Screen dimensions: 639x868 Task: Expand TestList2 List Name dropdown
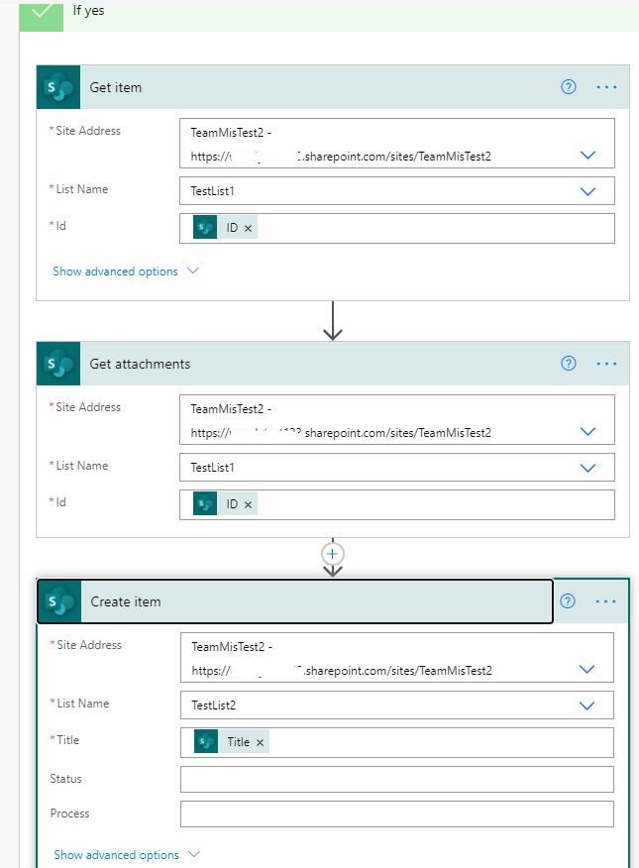click(x=586, y=705)
